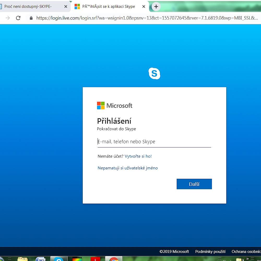The image size is (261, 261).
Task: Open Chrome from the taskbar
Action: point(114,259)
